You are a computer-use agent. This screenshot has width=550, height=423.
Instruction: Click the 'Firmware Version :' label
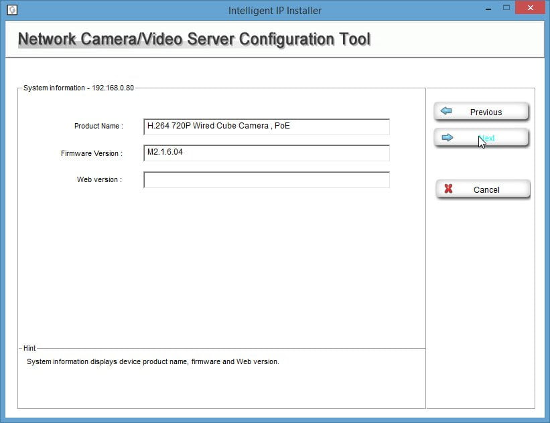pos(92,153)
